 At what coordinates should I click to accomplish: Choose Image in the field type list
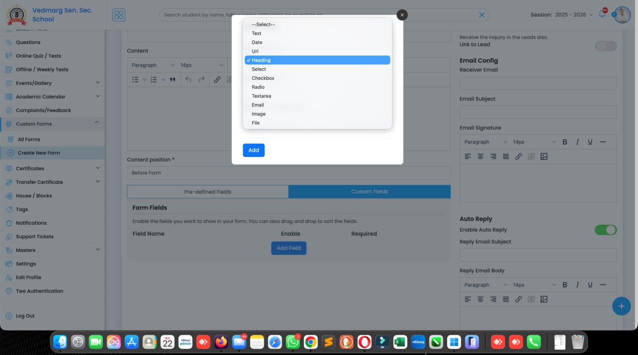coord(317,114)
